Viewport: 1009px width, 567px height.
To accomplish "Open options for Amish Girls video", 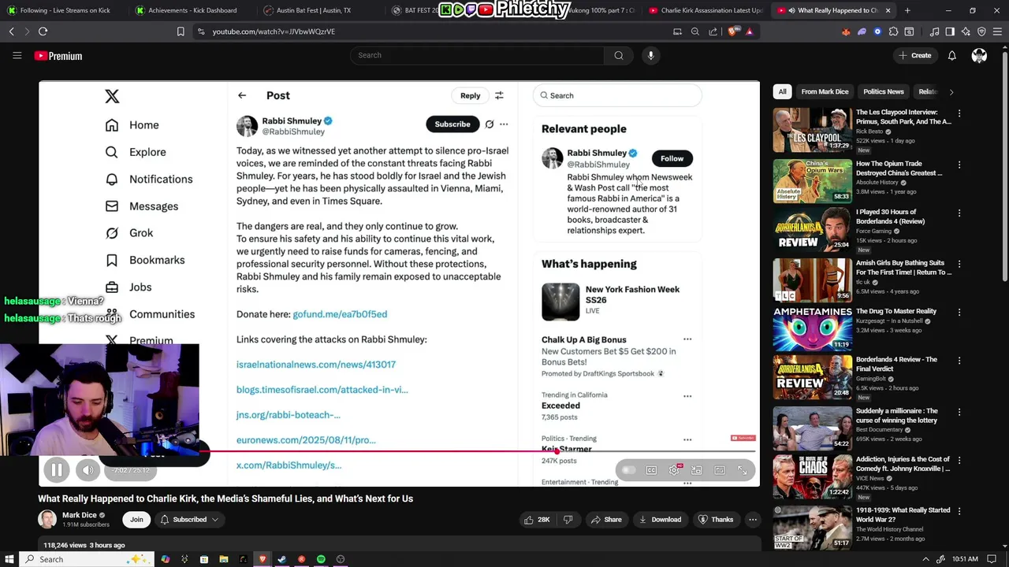I will click(x=959, y=264).
